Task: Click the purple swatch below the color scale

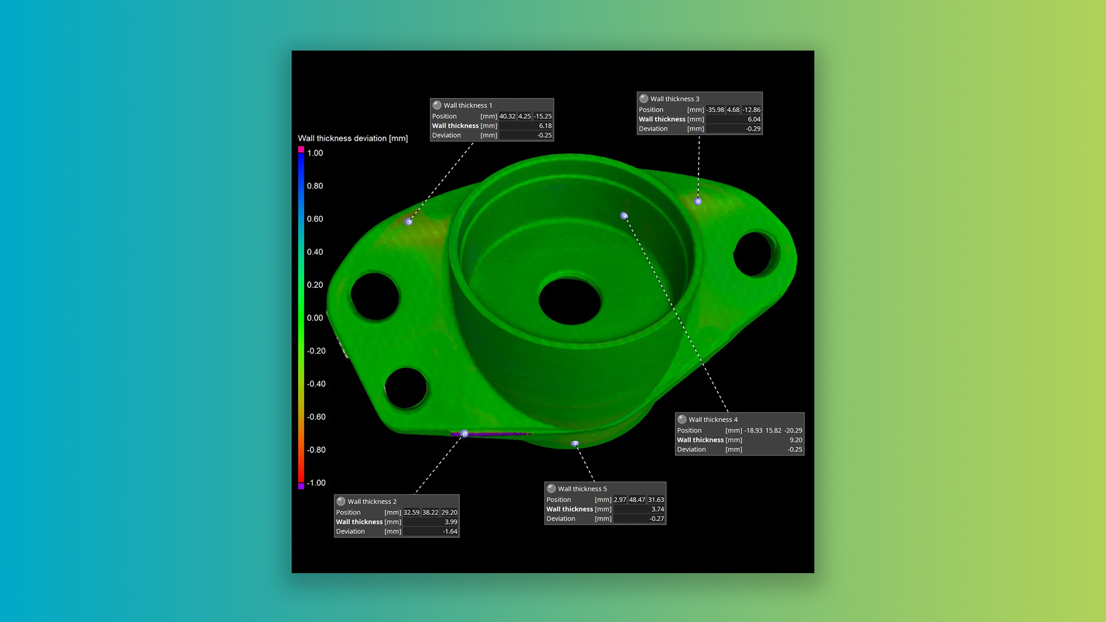Action: click(301, 486)
